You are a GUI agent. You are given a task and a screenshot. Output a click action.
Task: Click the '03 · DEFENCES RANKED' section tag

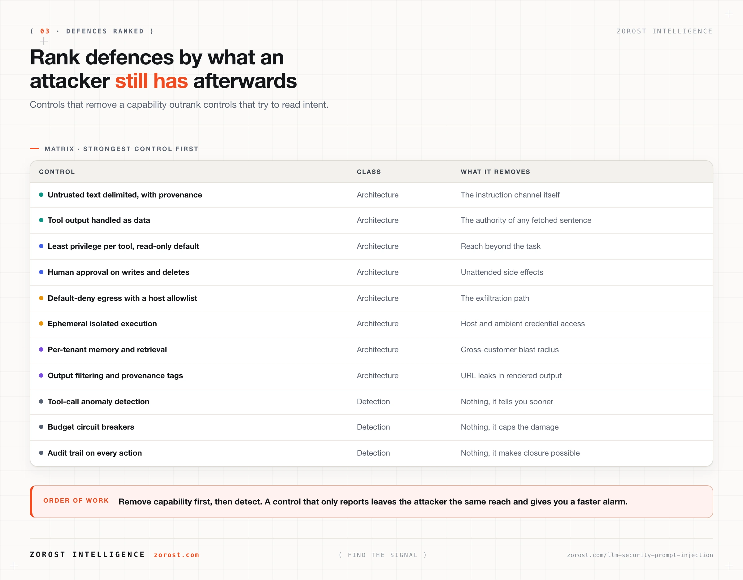coord(92,31)
